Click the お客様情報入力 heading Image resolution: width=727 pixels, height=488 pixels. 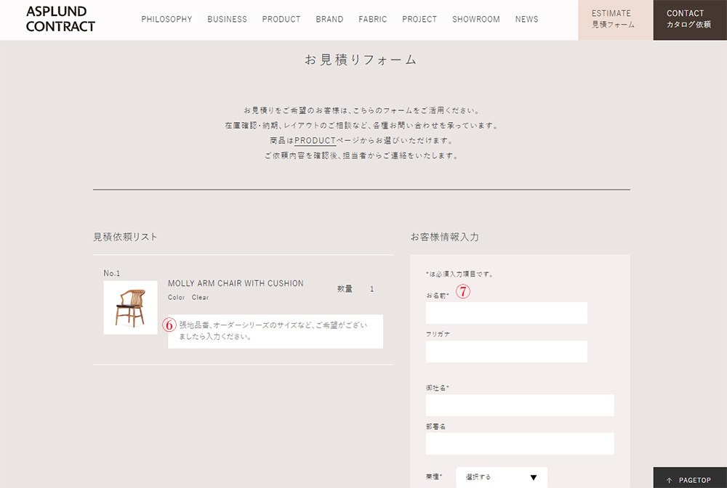pyautogui.click(x=445, y=237)
